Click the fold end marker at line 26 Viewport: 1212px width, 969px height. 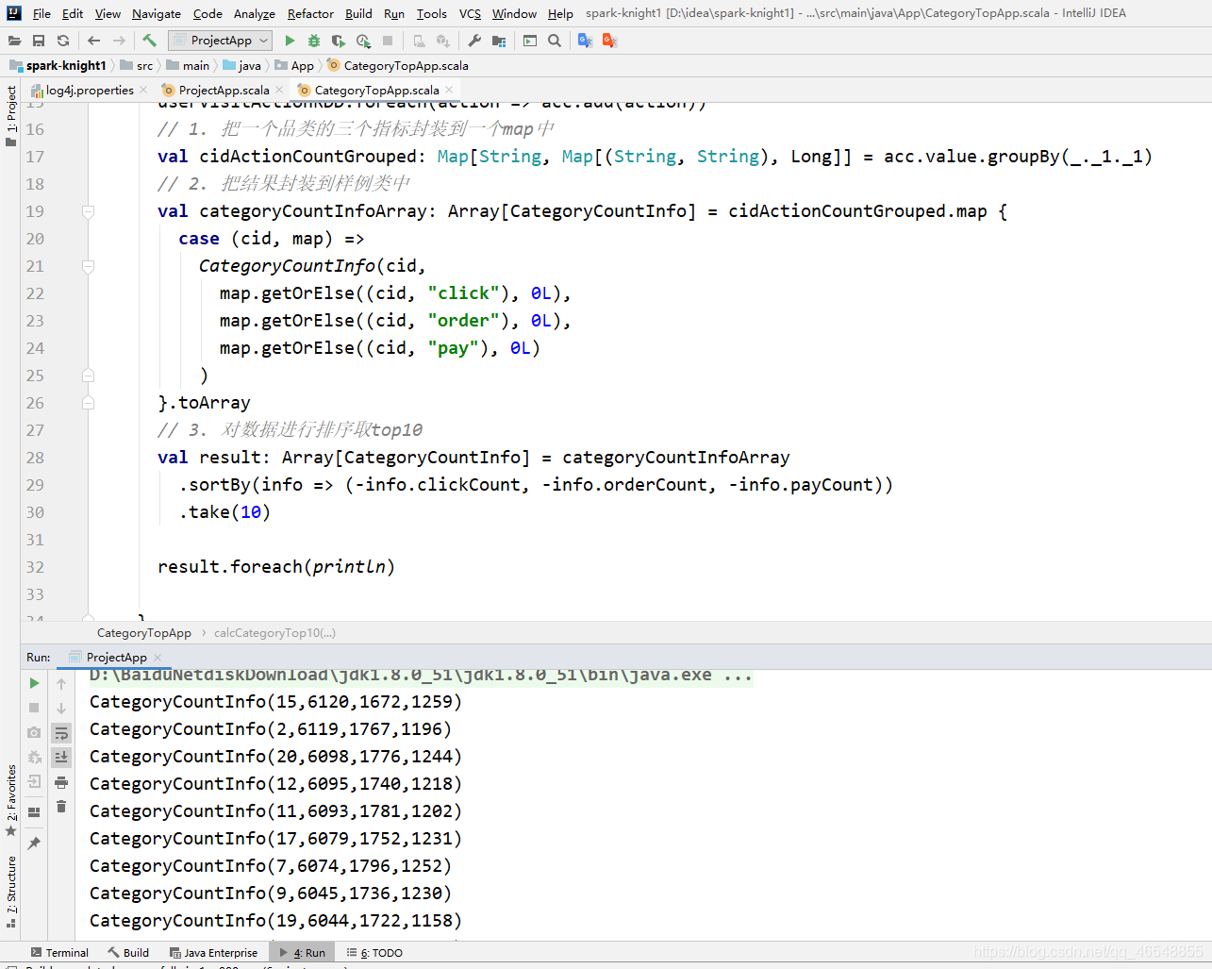[88, 403]
